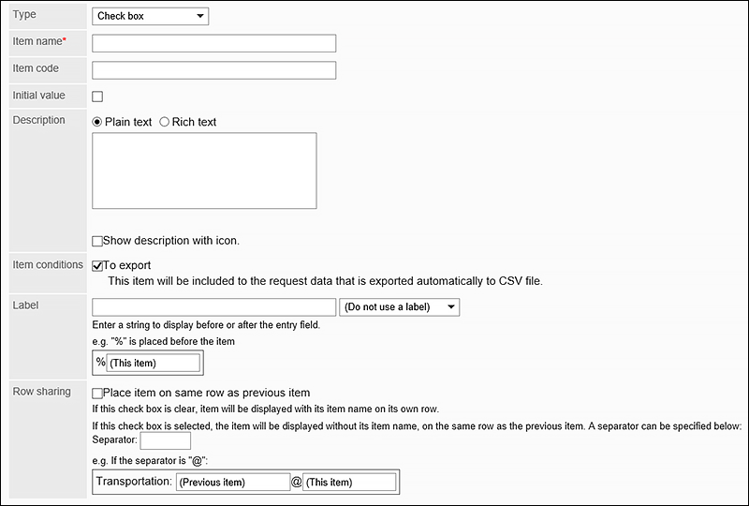
Task: Expand the Do not use a label dropdown
Action: pyautogui.click(x=400, y=307)
